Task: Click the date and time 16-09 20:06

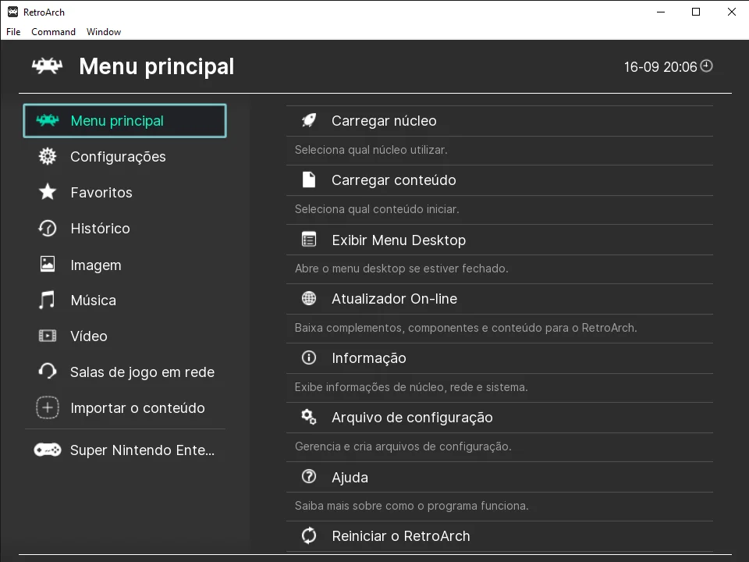Action: pyautogui.click(x=661, y=67)
